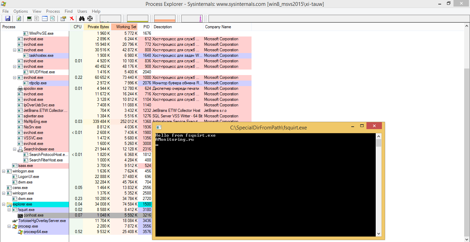Click the Refresh Now toolbar icon
This screenshot has width=470, height=242.
click(x=19, y=19)
